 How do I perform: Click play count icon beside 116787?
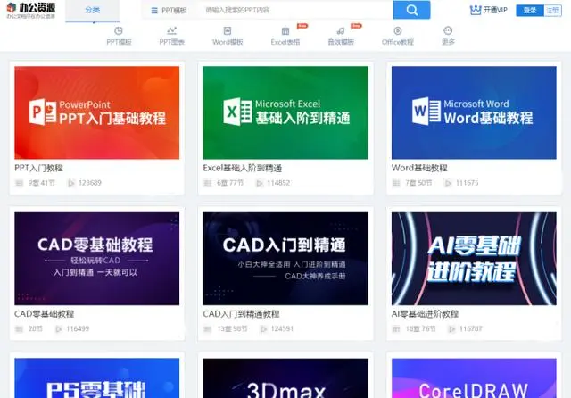[x=452, y=328]
